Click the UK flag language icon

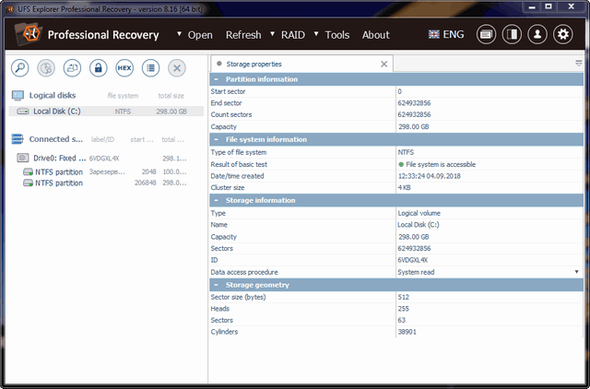434,35
